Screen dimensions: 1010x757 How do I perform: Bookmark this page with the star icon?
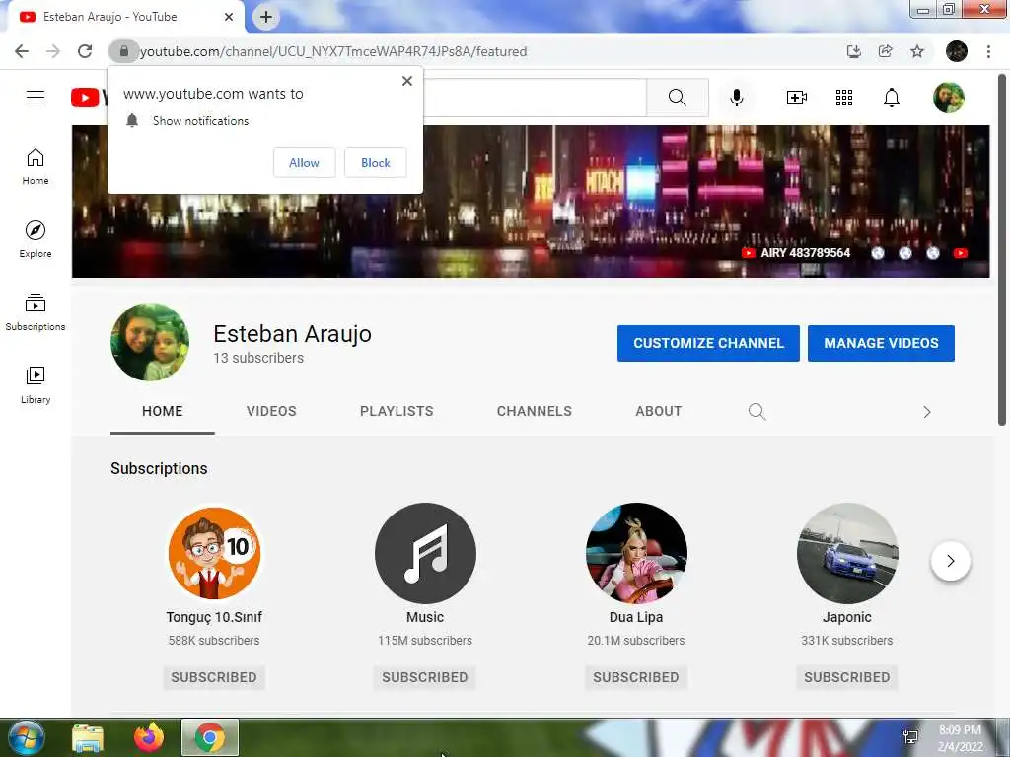tap(917, 51)
